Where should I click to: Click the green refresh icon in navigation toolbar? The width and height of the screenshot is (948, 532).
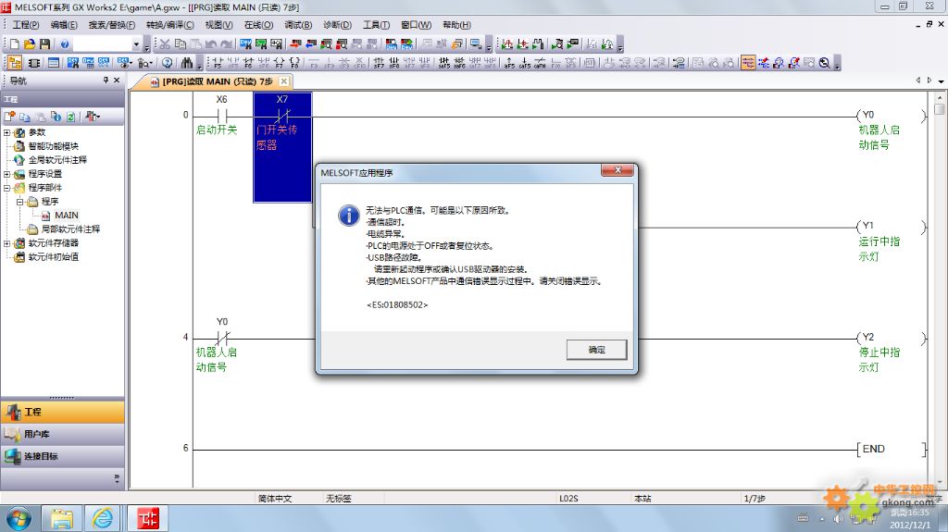click(70, 117)
